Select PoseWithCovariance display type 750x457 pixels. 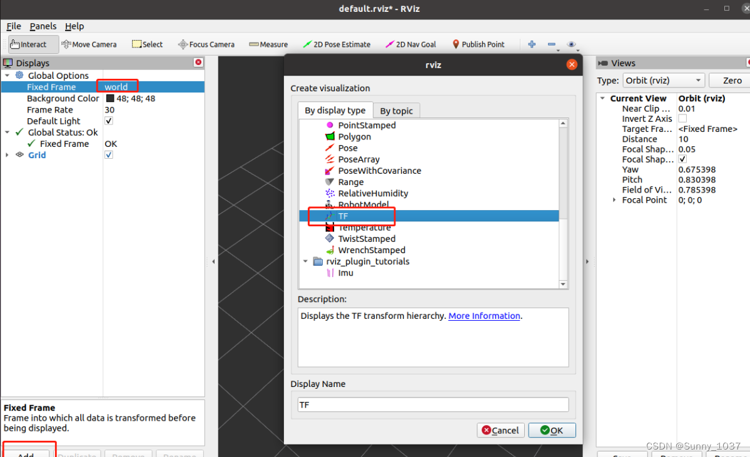(x=379, y=171)
